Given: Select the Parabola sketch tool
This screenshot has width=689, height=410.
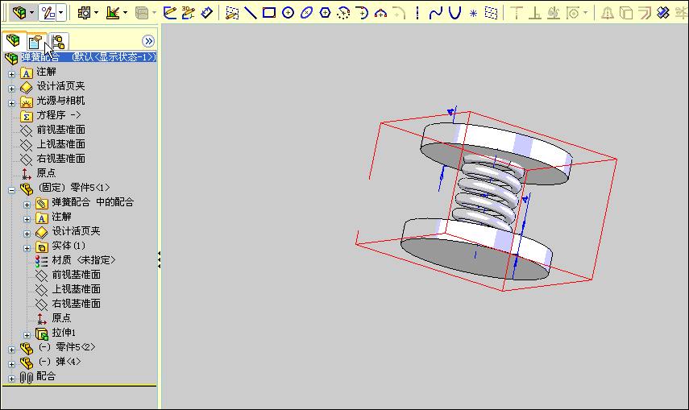Looking at the screenshot, I should (x=454, y=12).
